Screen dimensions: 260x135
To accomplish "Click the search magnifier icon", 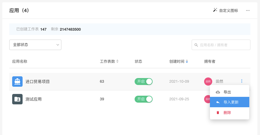I will 196,45.
